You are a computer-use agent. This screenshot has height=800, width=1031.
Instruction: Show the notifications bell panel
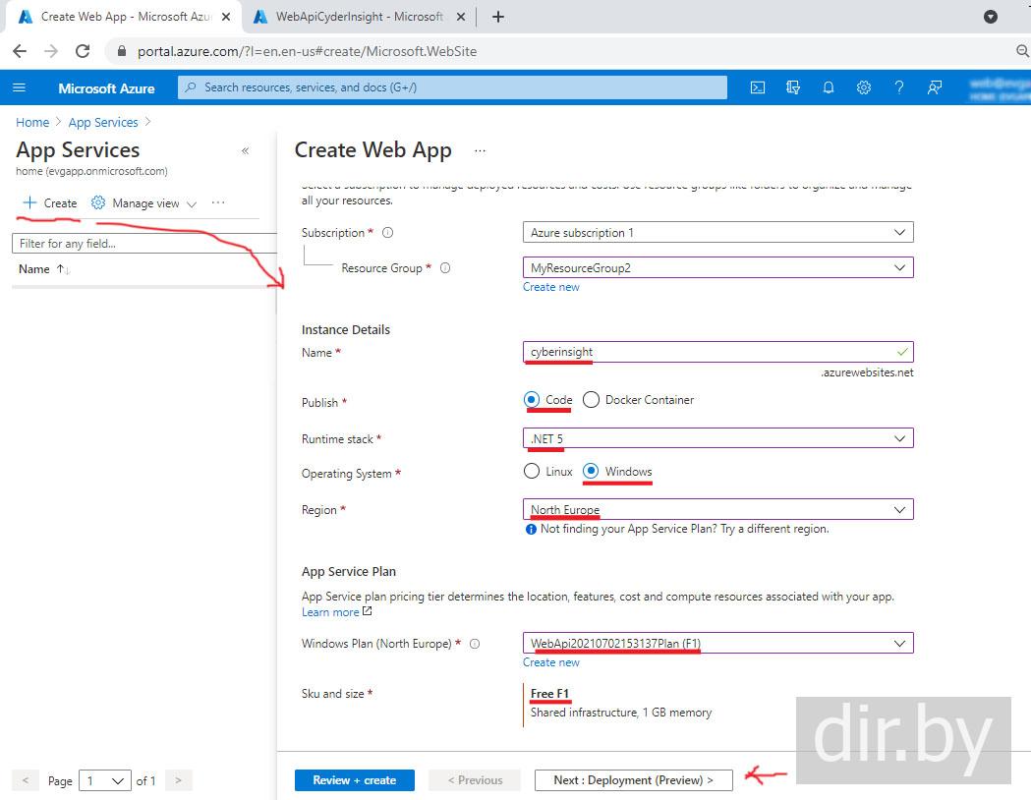point(829,87)
